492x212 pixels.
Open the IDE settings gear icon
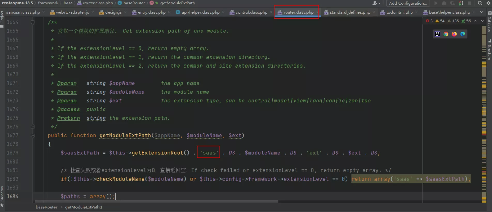pyautogui.click(x=488, y=3)
